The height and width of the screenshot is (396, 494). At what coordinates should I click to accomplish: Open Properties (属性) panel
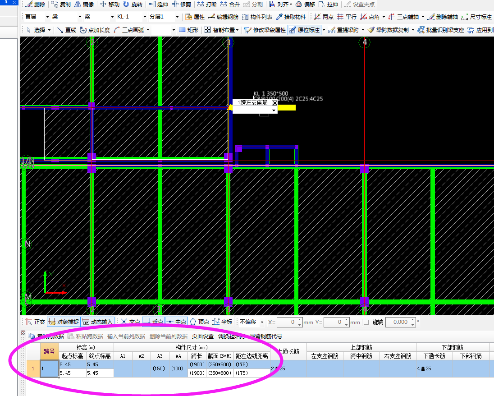pyautogui.click(x=195, y=17)
